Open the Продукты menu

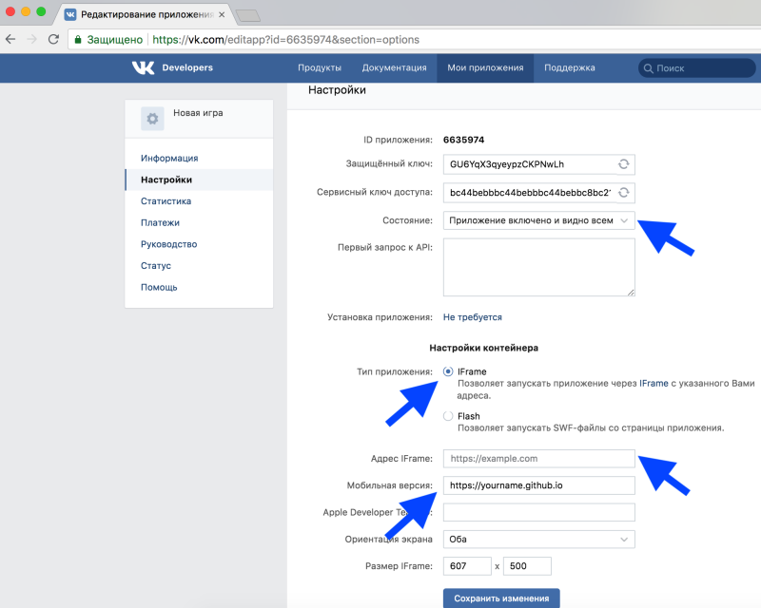(x=320, y=67)
